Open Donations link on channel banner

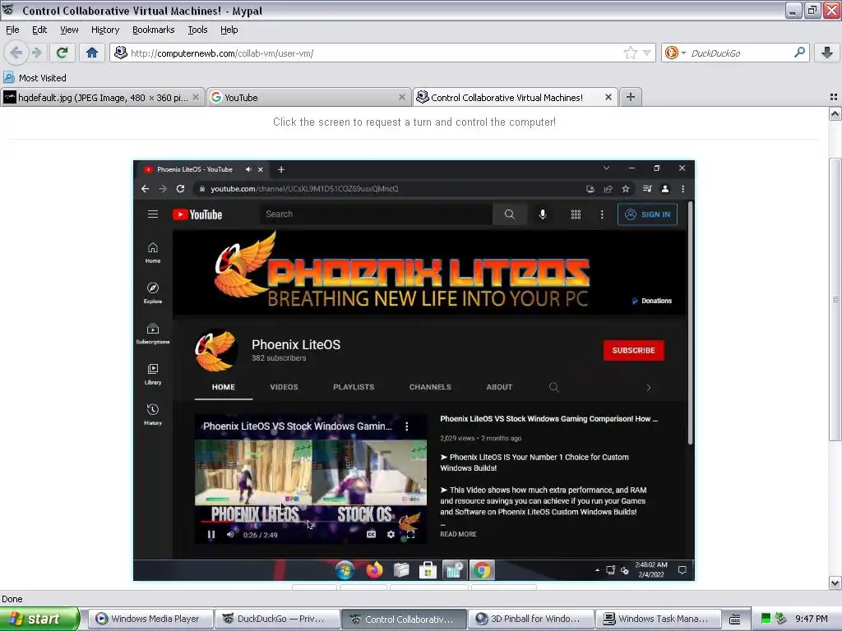click(652, 301)
